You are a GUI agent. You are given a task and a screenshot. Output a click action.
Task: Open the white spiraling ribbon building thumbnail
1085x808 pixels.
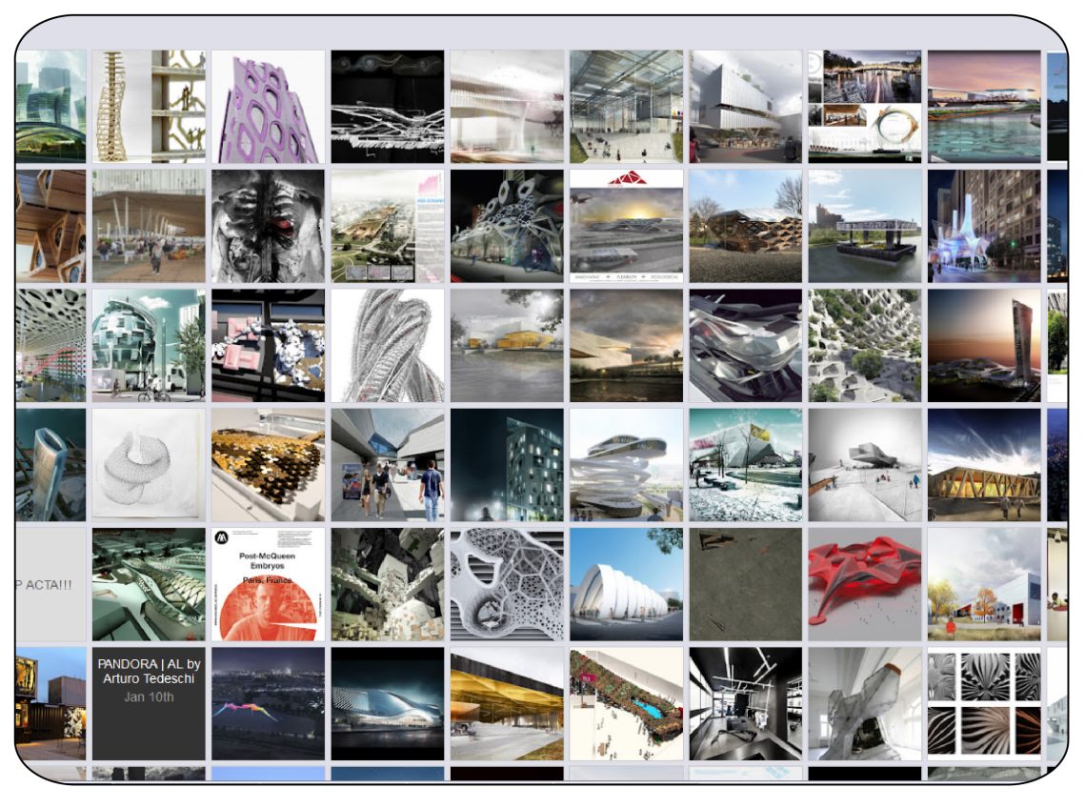point(626,465)
